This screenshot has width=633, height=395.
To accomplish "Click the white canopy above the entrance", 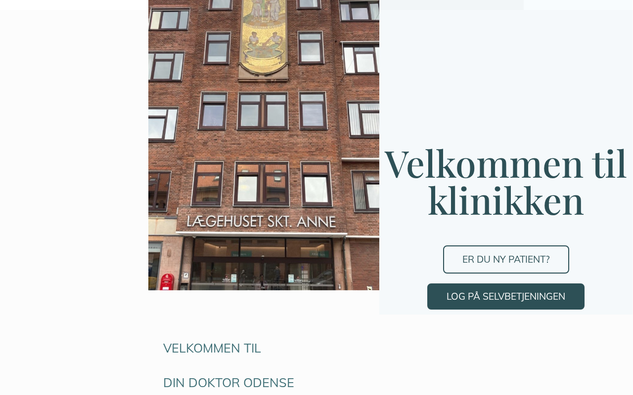I will 262,234.
